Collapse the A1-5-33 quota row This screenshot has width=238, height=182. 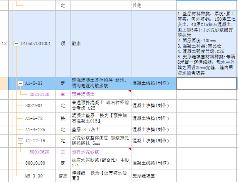[x=20, y=83]
